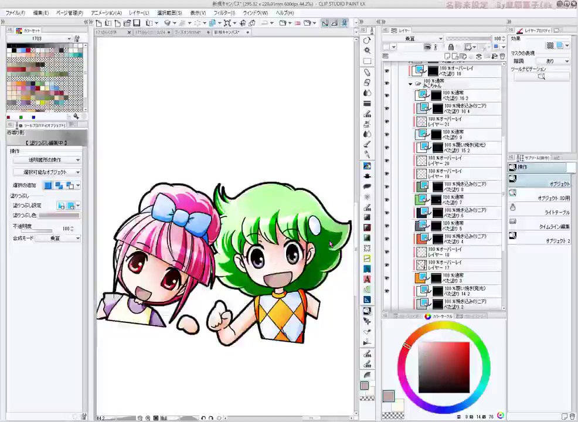Open the 階調 dropdown showing あり
This screenshot has width=578, height=422.
[x=553, y=61]
